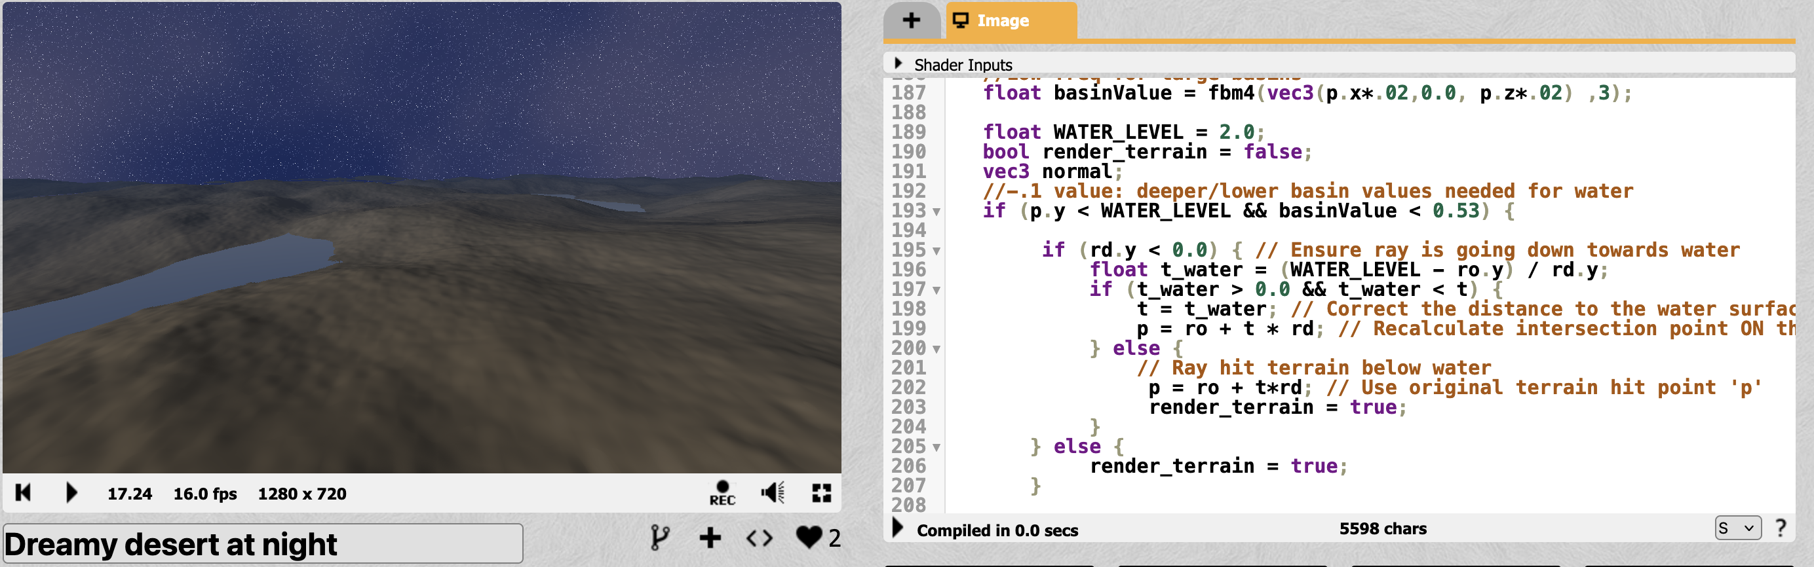
Task: Collapse the code fold at line 195
Action: tap(936, 251)
